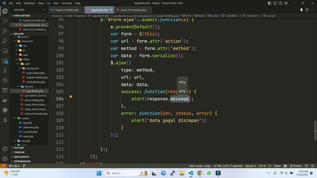The height and width of the screenshot is (178, 317).
Task: Click the lightbulb code action on line 106
Action: [x=71, y=97]
